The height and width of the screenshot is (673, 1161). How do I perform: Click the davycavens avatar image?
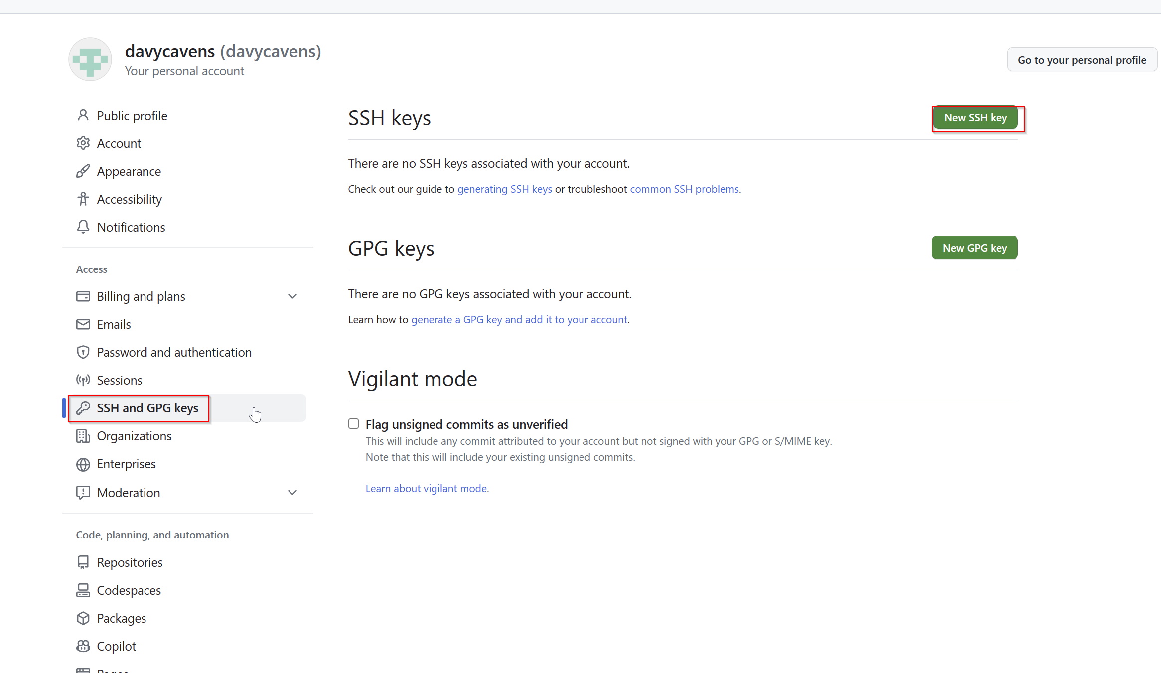click(90, 60)
